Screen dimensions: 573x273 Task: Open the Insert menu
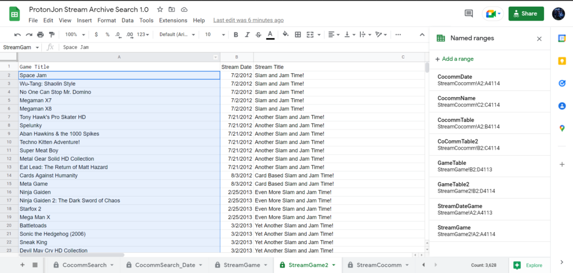(x=84, y=21)
